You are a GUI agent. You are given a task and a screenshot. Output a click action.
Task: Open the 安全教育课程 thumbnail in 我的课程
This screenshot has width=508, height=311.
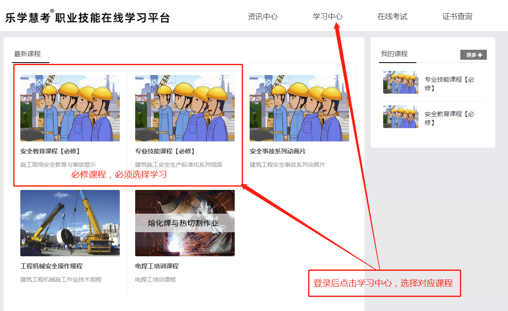[x=401, y=117]
